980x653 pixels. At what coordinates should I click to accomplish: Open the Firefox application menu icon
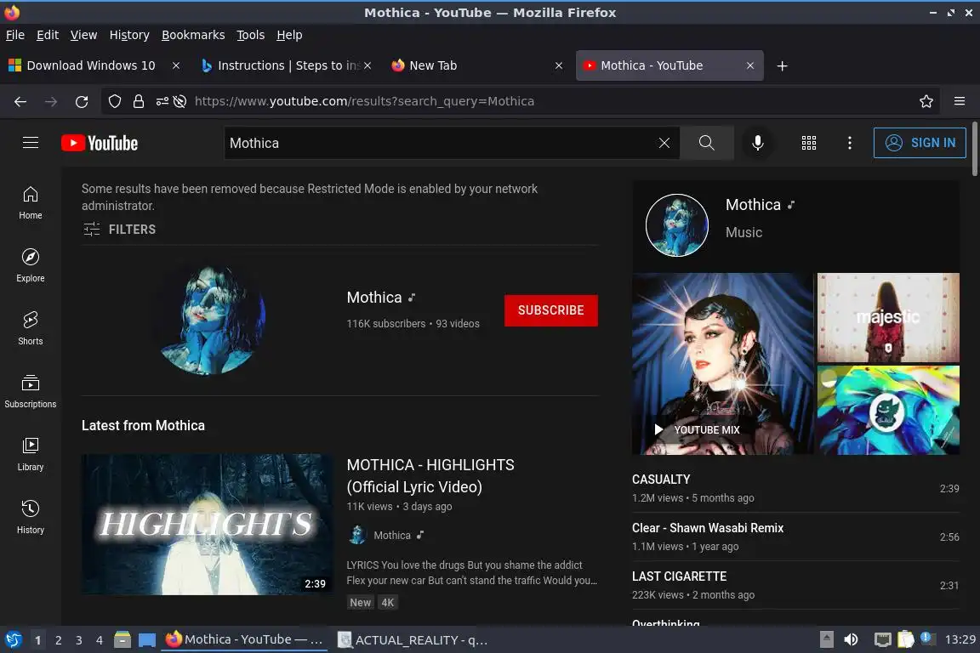pyautogui.click(x=960, y=101)
